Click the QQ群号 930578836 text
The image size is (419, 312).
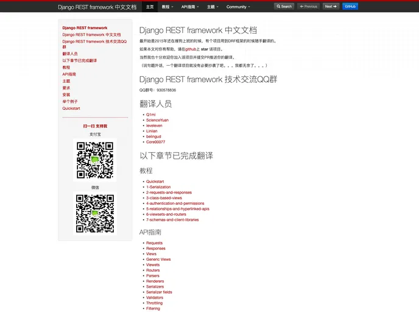(x=158, y=90)
